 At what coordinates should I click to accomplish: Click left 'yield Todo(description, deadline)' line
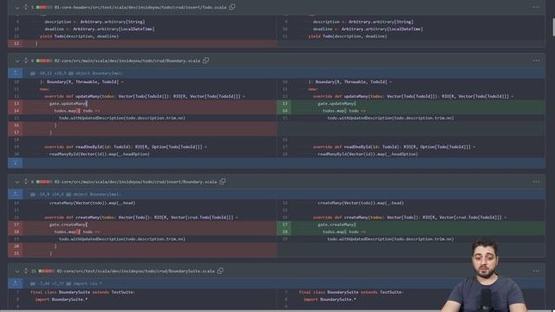pos(79,36)
